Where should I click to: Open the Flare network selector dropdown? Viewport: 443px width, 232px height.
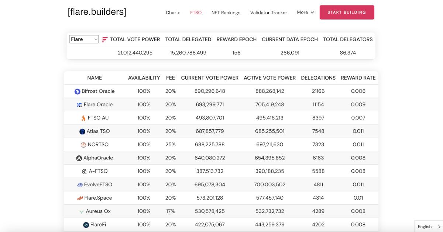click(x=84, y=39)
